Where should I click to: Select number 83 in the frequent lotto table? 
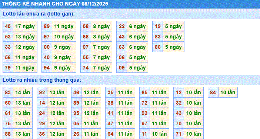[8, 92]
